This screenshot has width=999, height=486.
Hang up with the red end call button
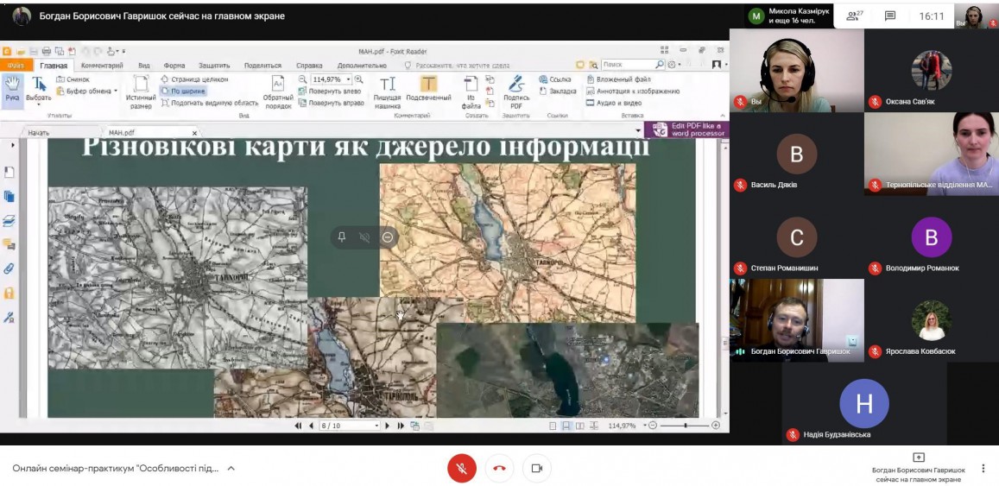coord(499,468)
